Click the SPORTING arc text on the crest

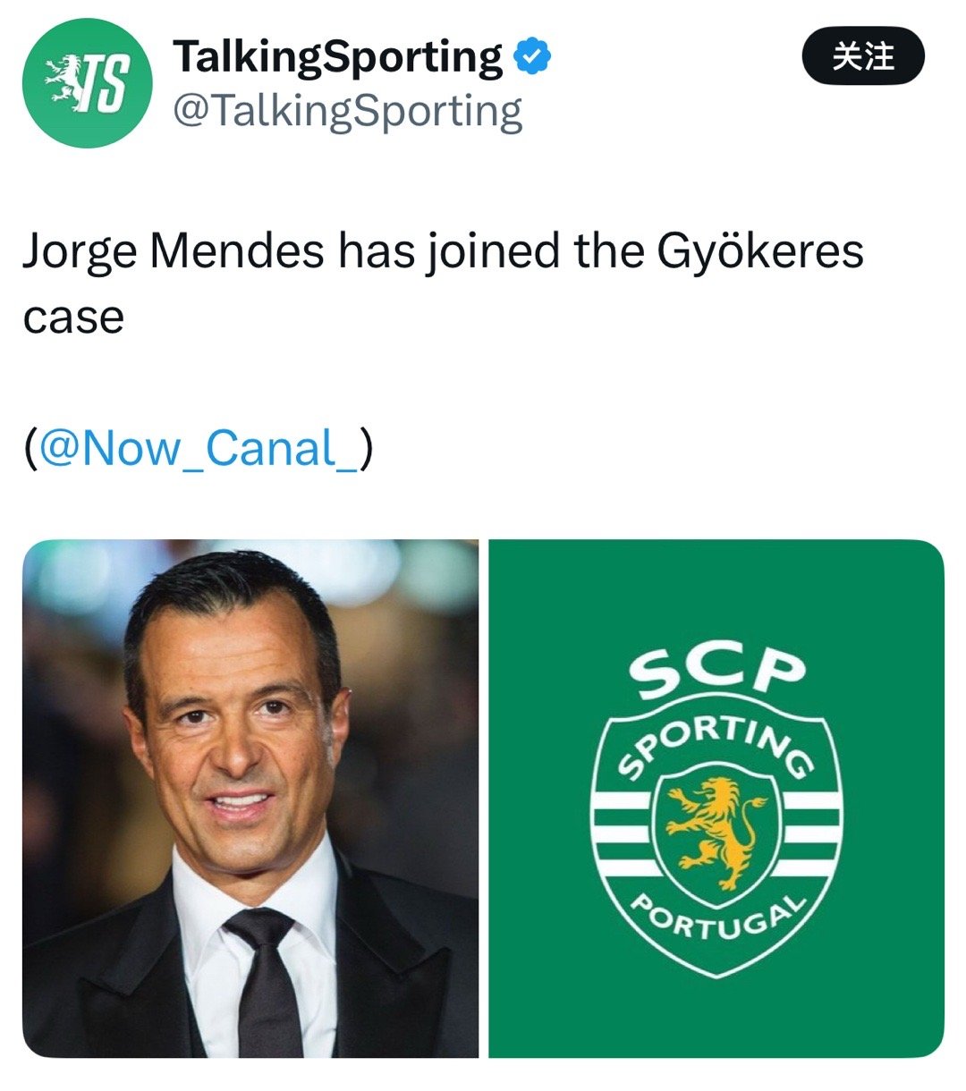[716, 744]
